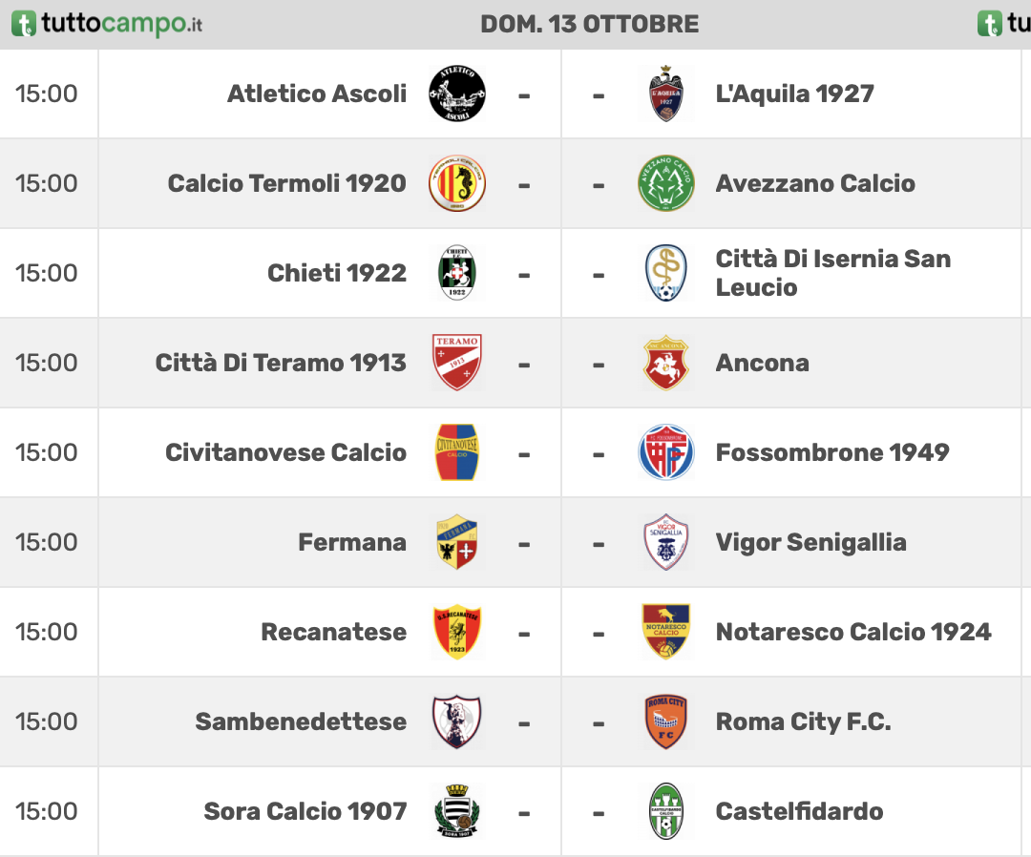Open the Calcio Termoli 1920 seahorse crest
The width and height of the screenshot is (1031, 857).
point(457,183)
